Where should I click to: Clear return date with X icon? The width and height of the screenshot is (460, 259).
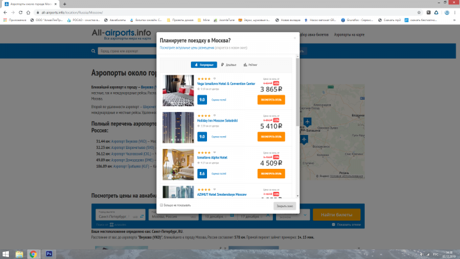tap(268, 216)
